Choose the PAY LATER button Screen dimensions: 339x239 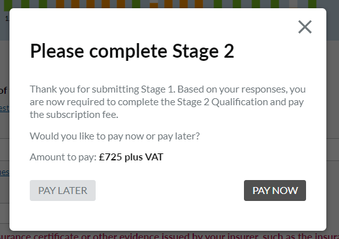tap(63, 190)
